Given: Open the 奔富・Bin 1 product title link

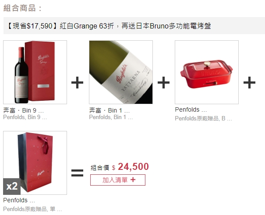Looking at the screenshot, I should (x=110, y=110).
